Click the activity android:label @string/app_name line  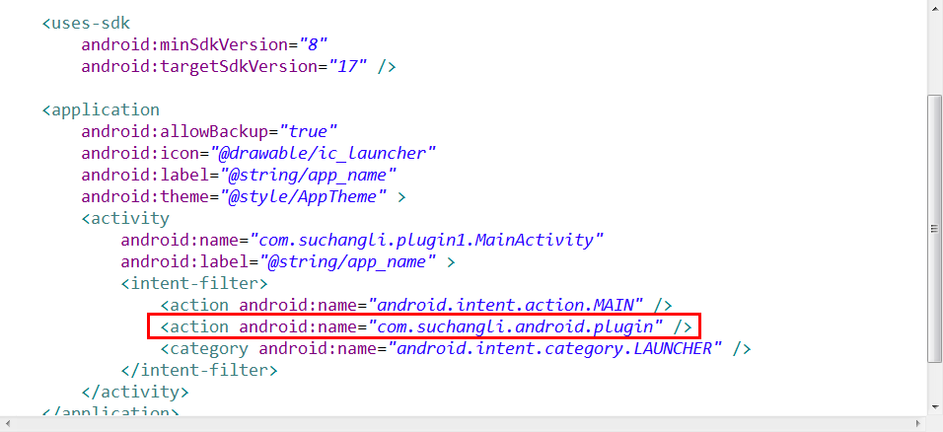coord(288,261)
